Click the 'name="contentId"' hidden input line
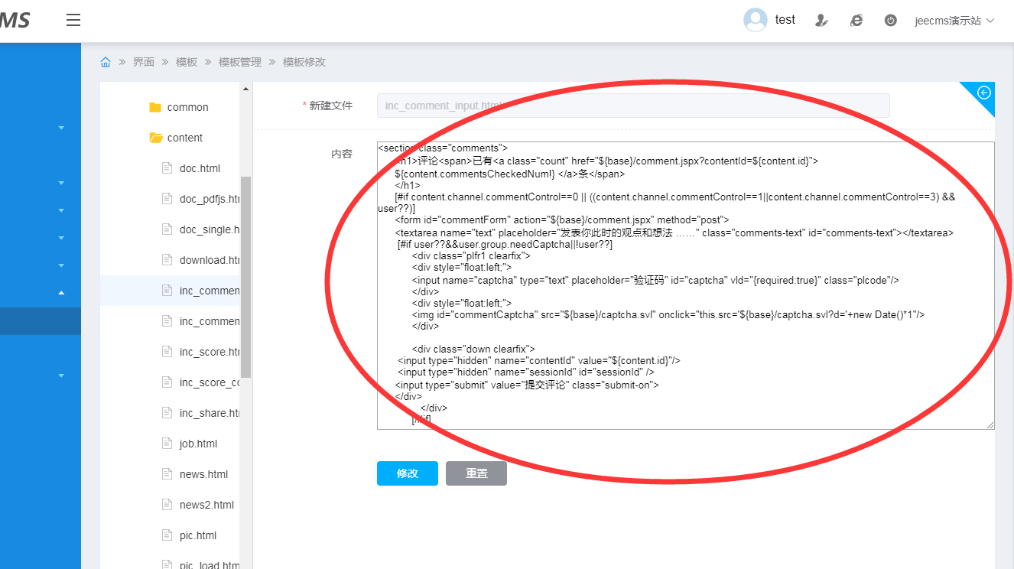The height and width of the screenshot is (569, 1014). (x=539, y=360)
